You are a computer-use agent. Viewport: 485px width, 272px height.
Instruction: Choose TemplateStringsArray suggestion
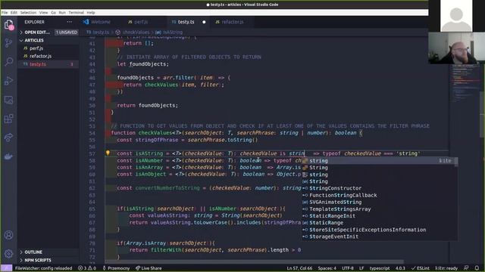pos(340,209)
